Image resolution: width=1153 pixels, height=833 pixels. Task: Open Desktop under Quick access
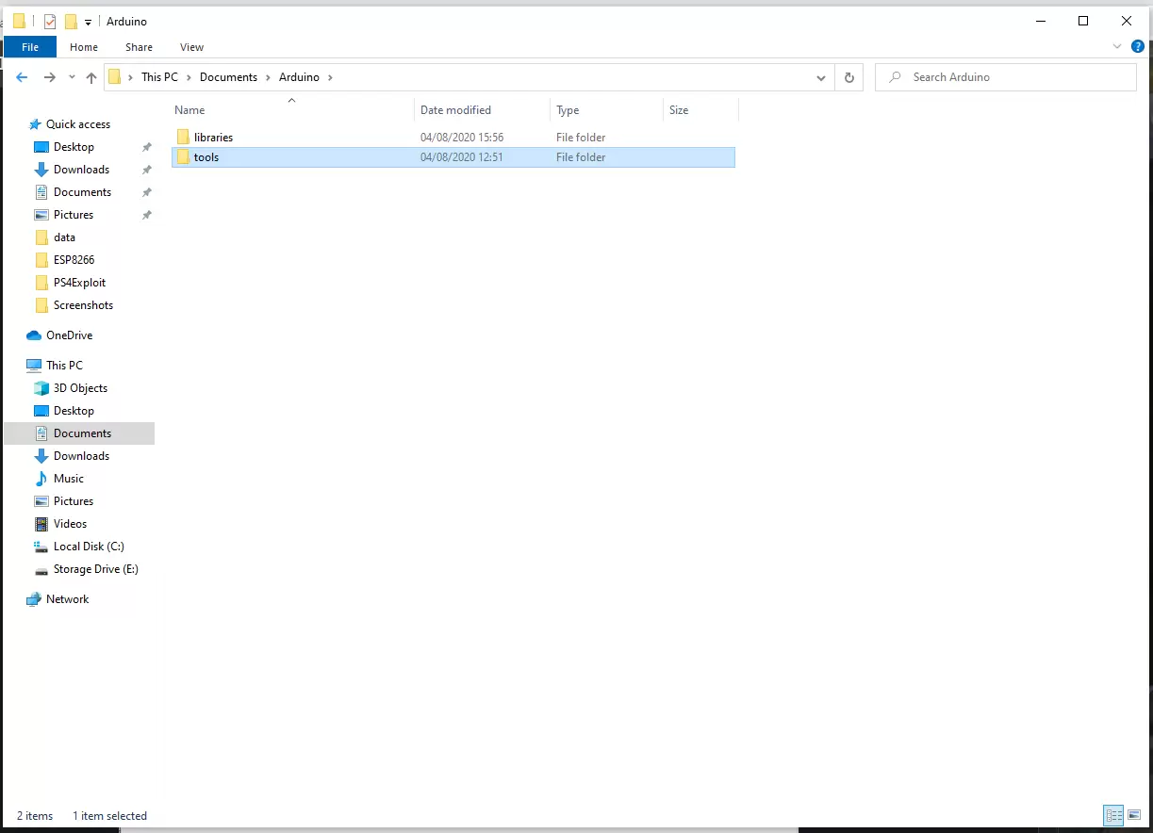[x=74, y=147]
